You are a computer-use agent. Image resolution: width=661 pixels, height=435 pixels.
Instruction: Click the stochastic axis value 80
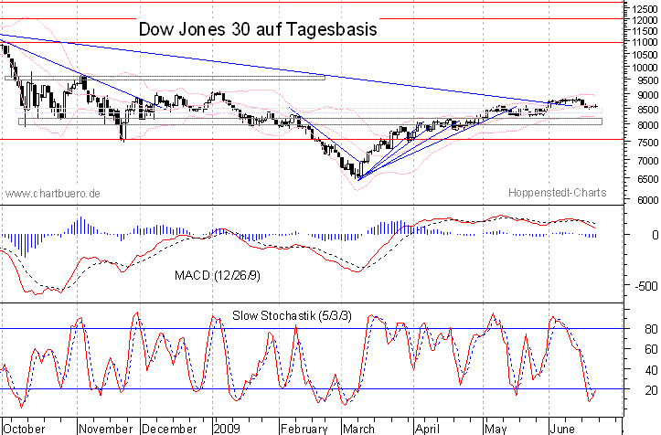pyautogui.click(x=651, y=329)
